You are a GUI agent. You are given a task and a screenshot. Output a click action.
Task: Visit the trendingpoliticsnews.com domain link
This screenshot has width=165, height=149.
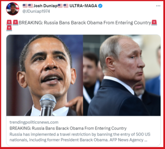tap(34, 122)
